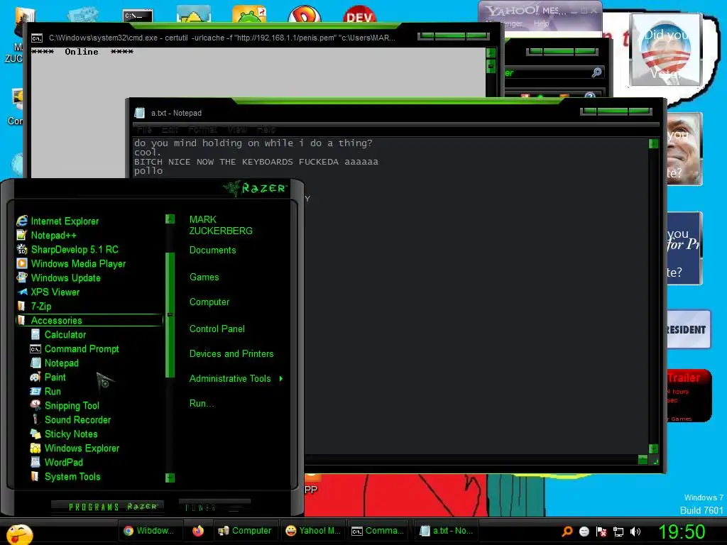Viewport: 727px width, 545px height.
Task: Click the start menu program list's scroll down arrow
Action: [170, 478]
